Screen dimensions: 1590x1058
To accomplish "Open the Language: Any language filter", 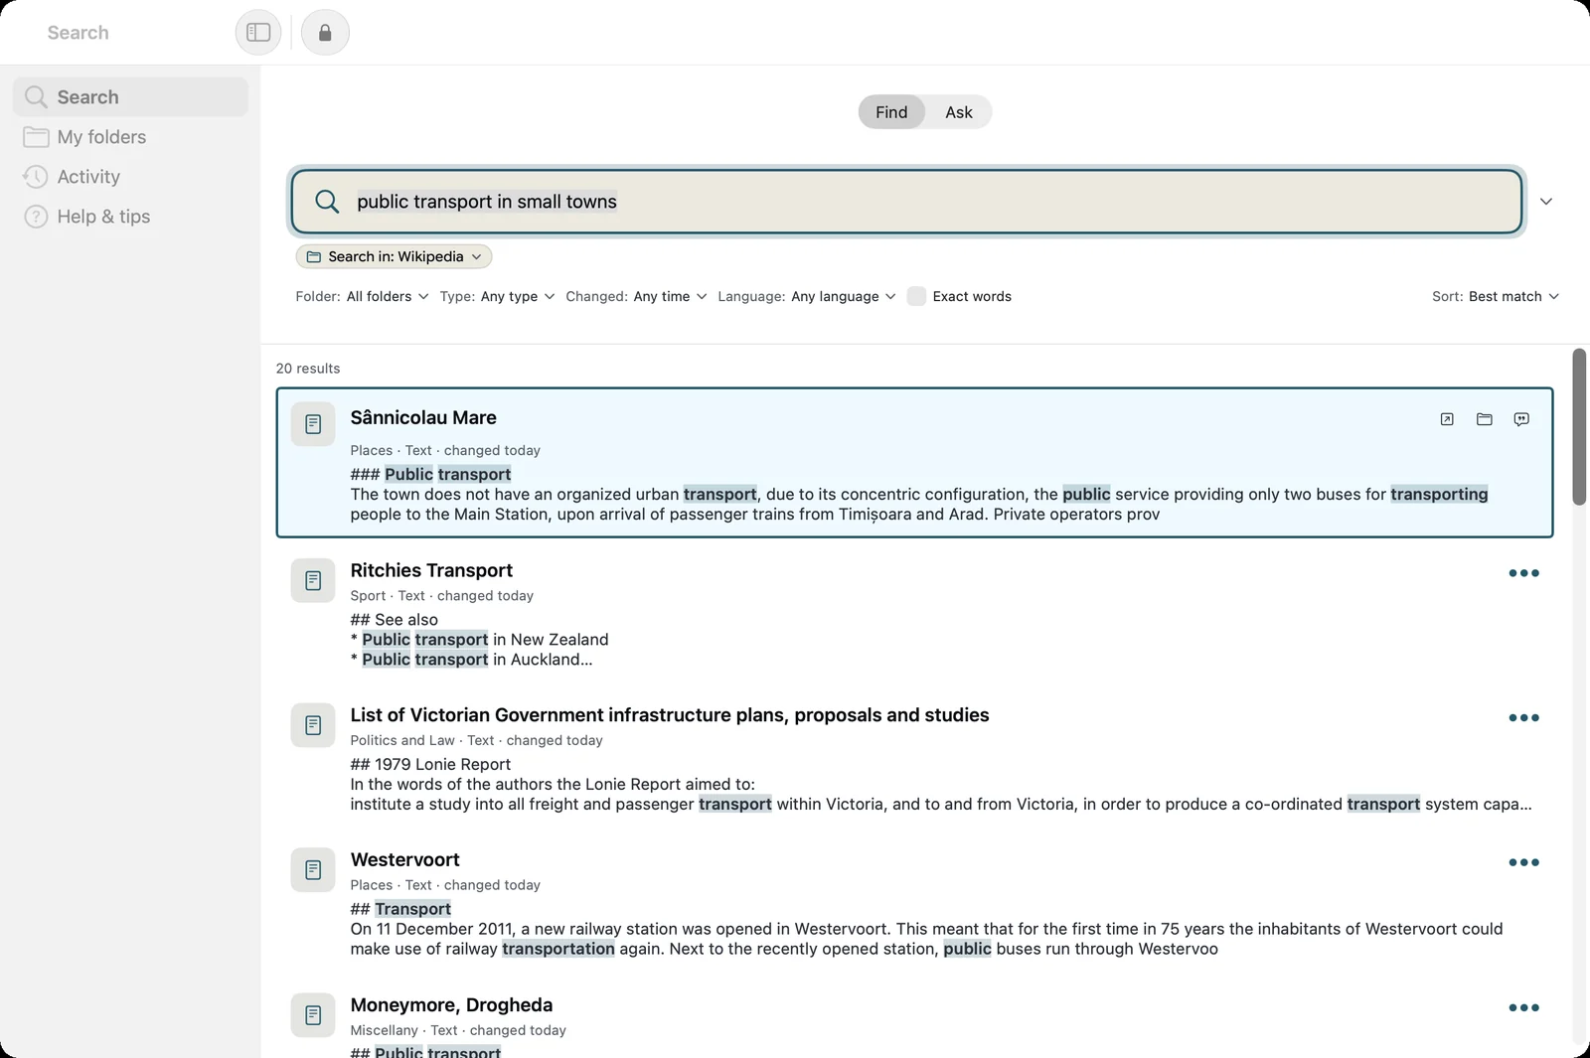I will 807,296.
